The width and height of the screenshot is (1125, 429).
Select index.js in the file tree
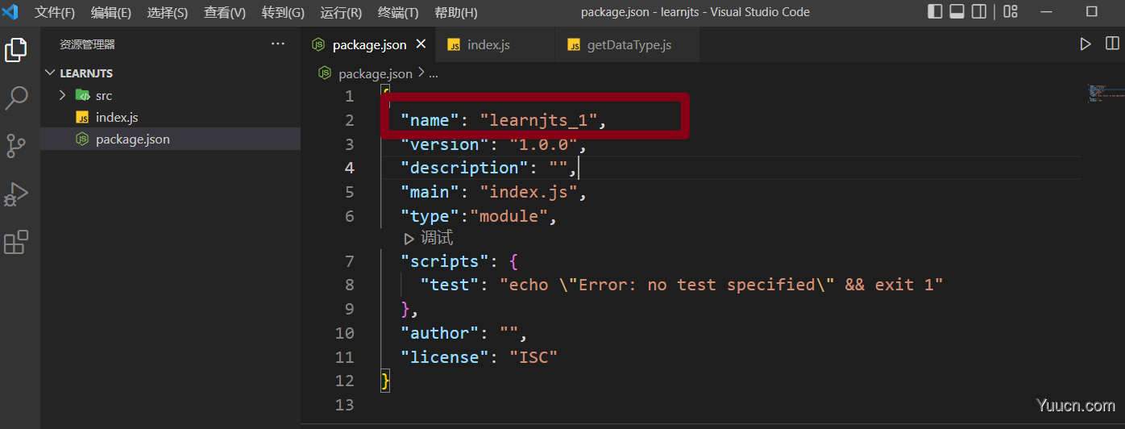170,117
